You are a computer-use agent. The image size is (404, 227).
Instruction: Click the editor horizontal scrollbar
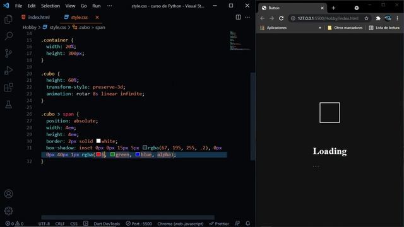point(128,218)
